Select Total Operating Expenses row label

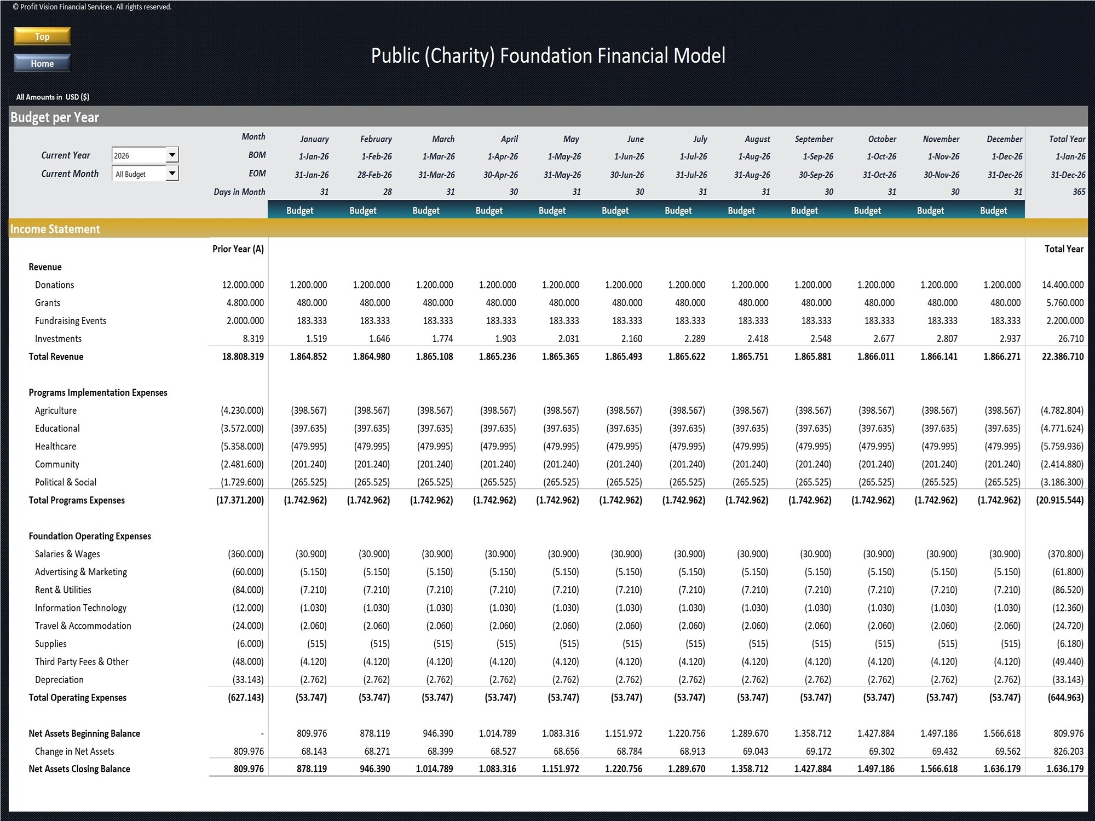[77, 698]
